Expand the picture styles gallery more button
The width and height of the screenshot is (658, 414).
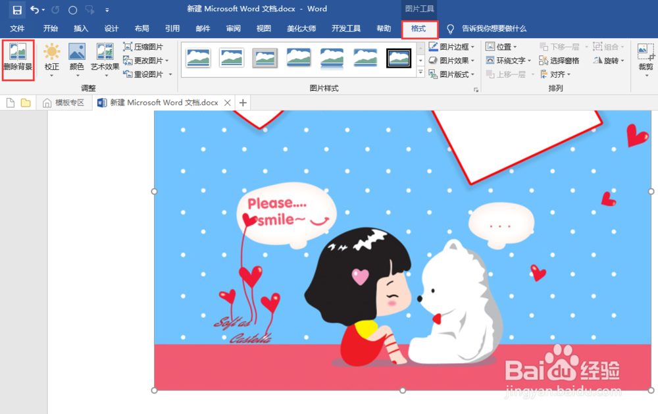(420, 72)
